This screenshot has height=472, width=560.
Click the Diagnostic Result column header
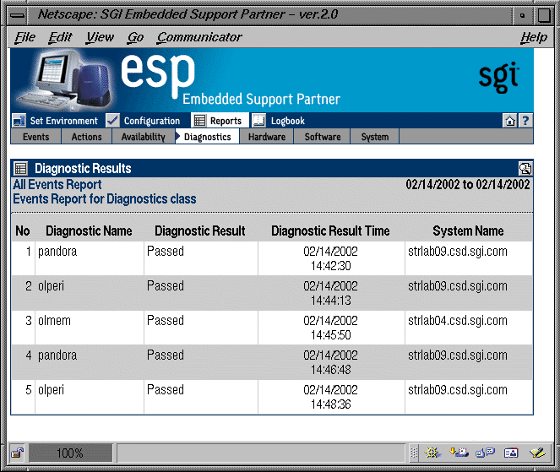(x=200, y=231)
